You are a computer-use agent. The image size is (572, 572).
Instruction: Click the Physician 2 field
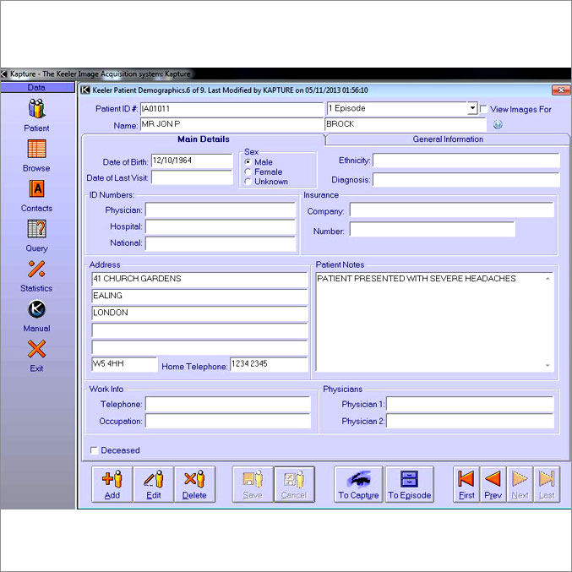point(470,421)
